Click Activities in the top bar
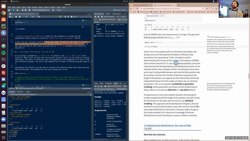Screen dimensions: 250x141 4,1
